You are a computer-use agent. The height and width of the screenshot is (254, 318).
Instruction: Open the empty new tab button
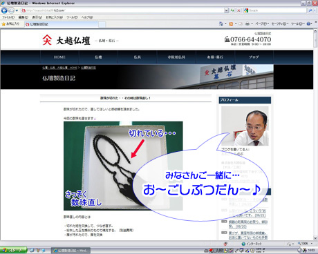coord(102,24)
